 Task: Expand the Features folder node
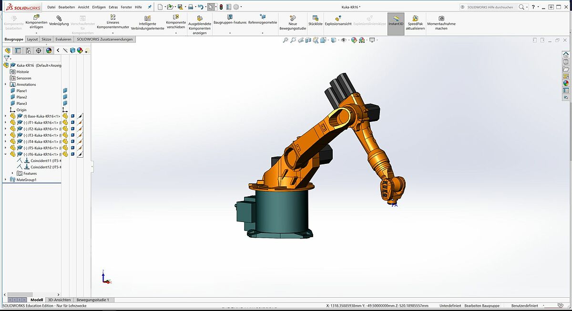[x=13, y=173]
